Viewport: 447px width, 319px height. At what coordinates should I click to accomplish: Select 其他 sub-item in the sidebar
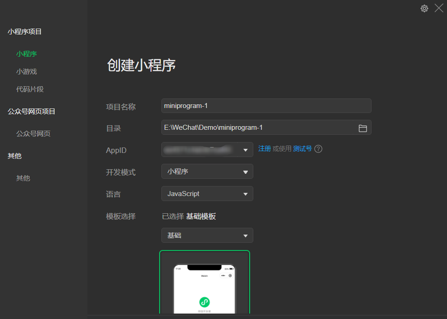(x=23, y=178)
